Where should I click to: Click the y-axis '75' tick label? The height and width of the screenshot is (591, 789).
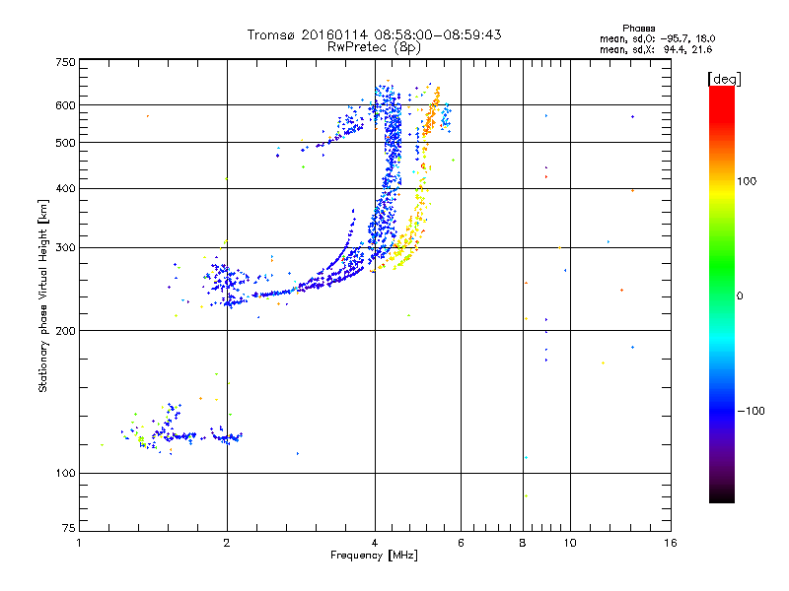(x=69, y=528)
